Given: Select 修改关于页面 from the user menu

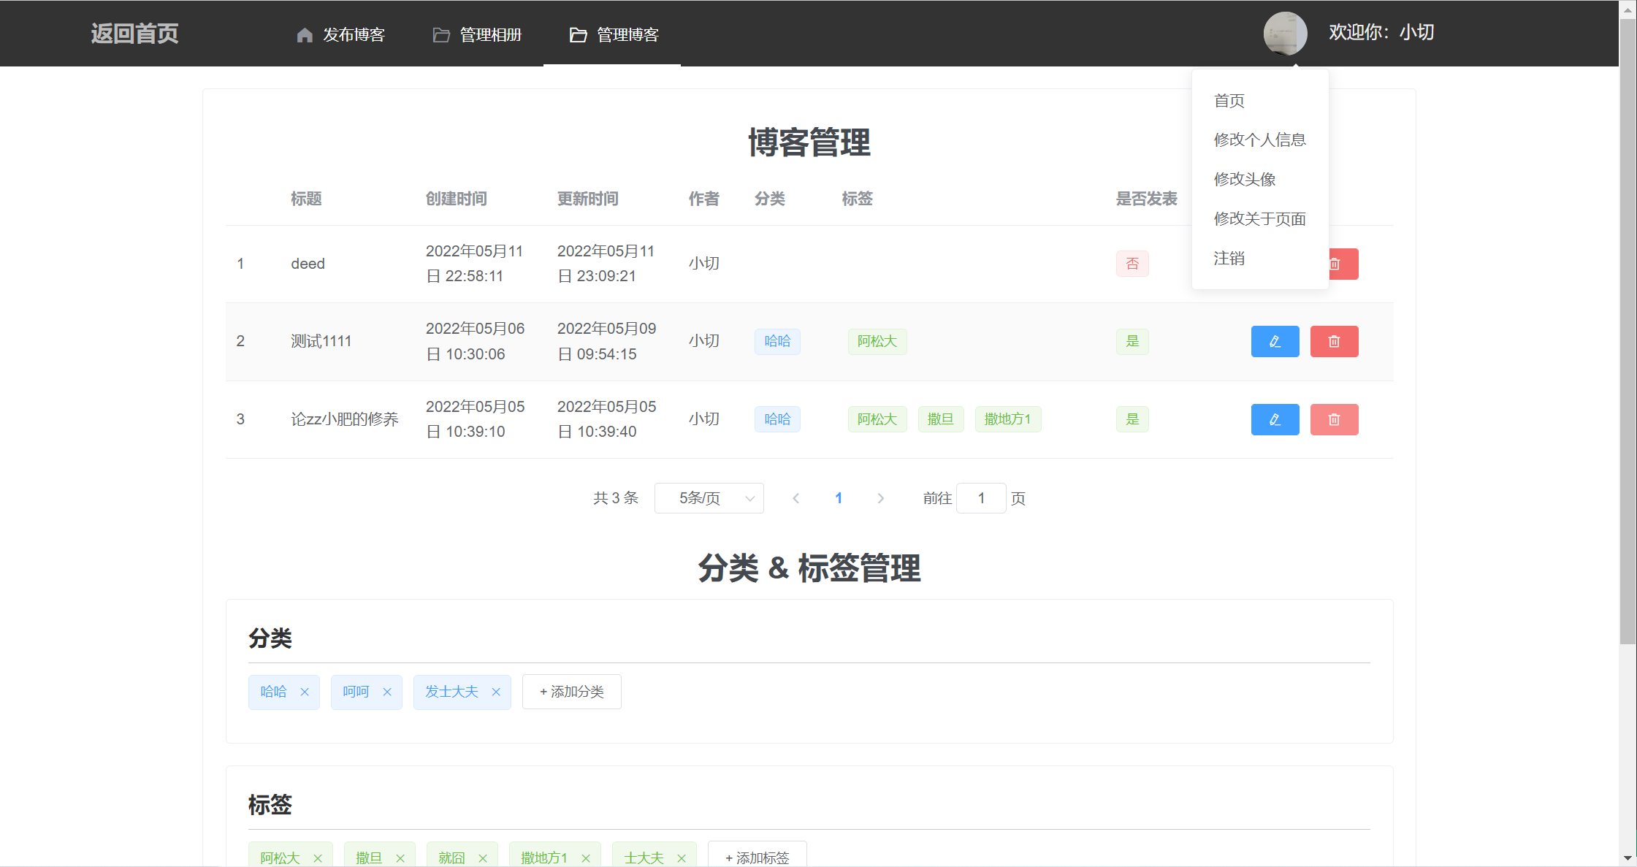Looking at the screenshot, I should (1260, 218).
